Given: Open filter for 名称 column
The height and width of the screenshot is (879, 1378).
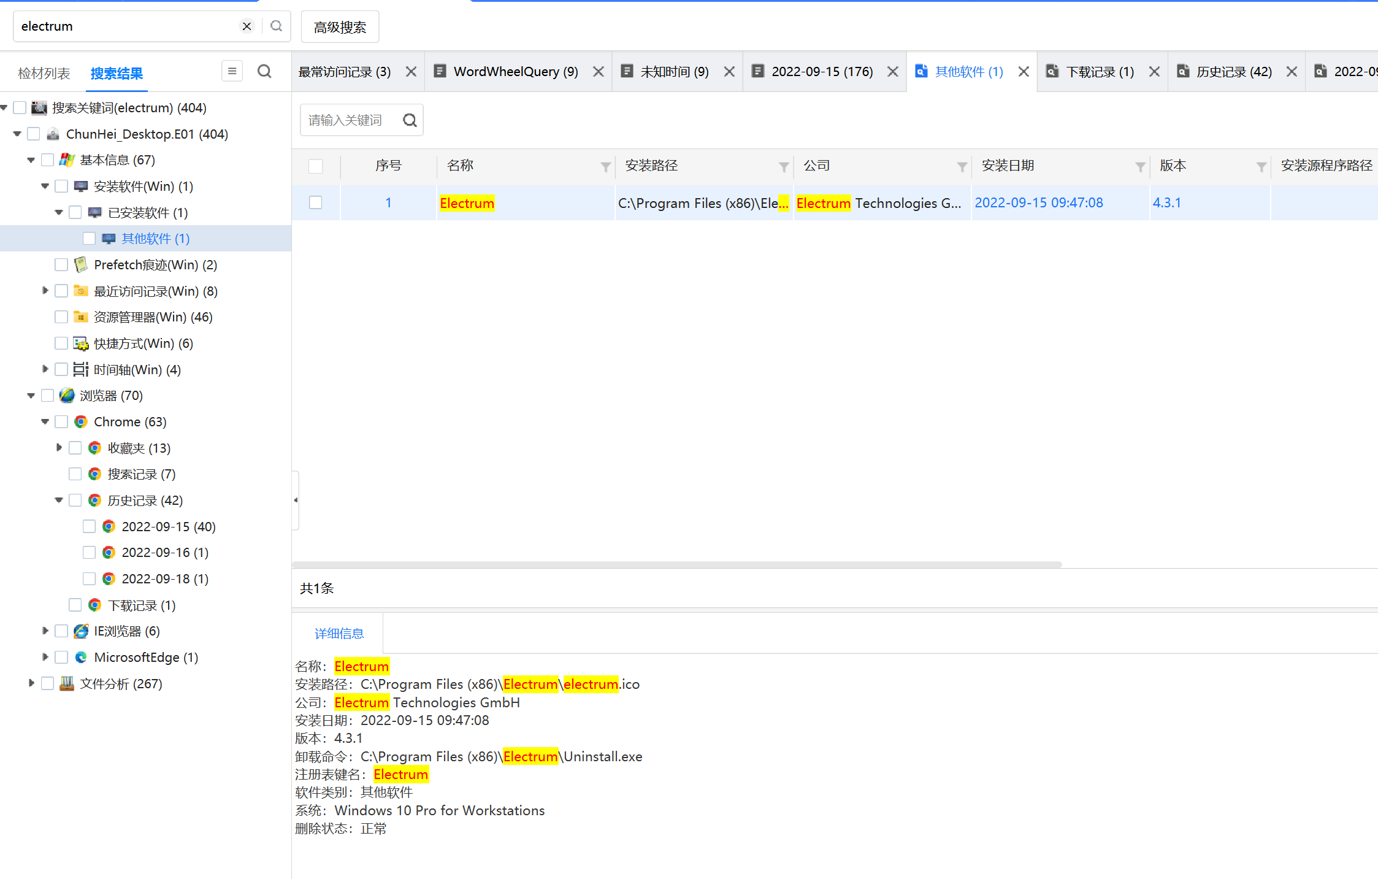Looking at the screenshot, I should tap(605, 166).
